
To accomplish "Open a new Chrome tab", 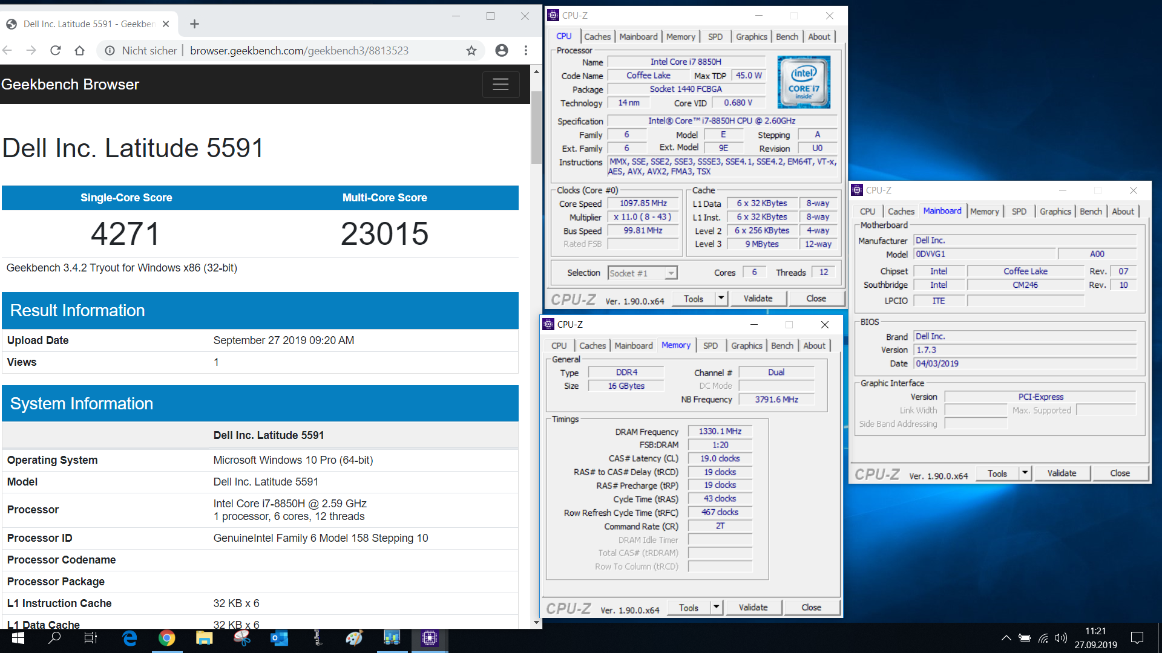I will point(194,24).
